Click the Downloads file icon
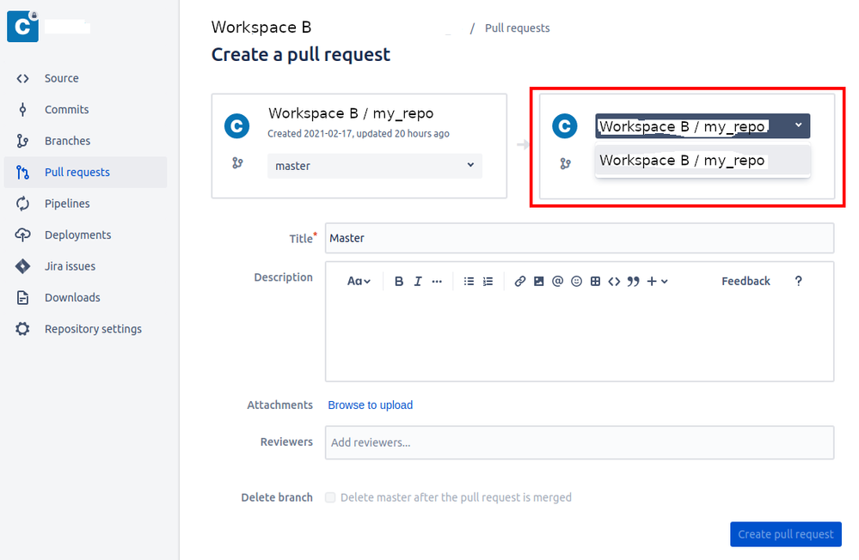 pos(22,297)
